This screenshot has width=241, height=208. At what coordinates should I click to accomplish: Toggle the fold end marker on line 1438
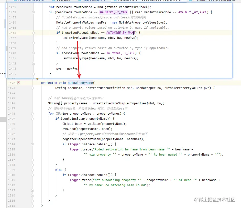[33, 43]
